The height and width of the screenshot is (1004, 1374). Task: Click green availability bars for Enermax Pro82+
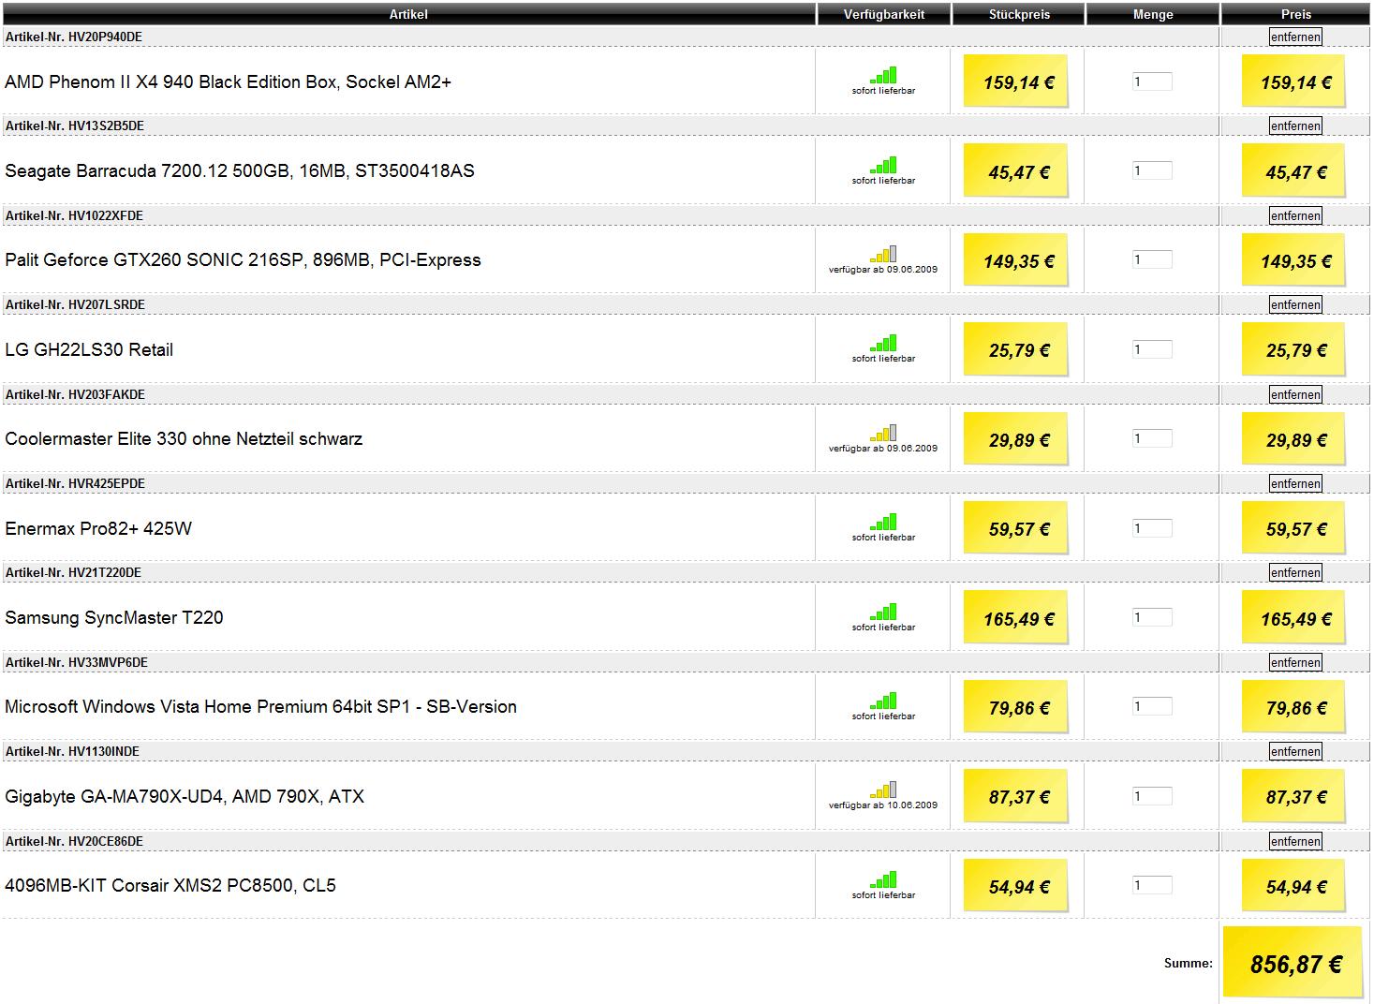point(883,522)
